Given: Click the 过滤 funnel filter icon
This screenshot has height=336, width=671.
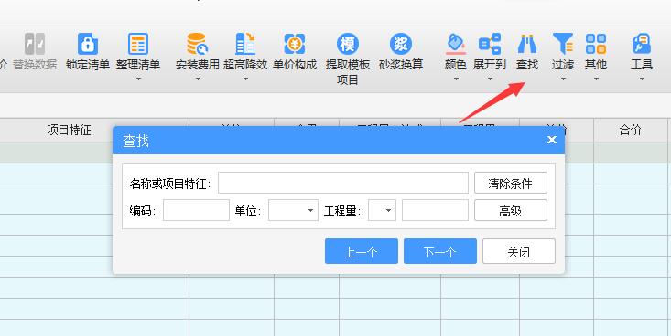Looking at the screenshot, I should (563, 44).
